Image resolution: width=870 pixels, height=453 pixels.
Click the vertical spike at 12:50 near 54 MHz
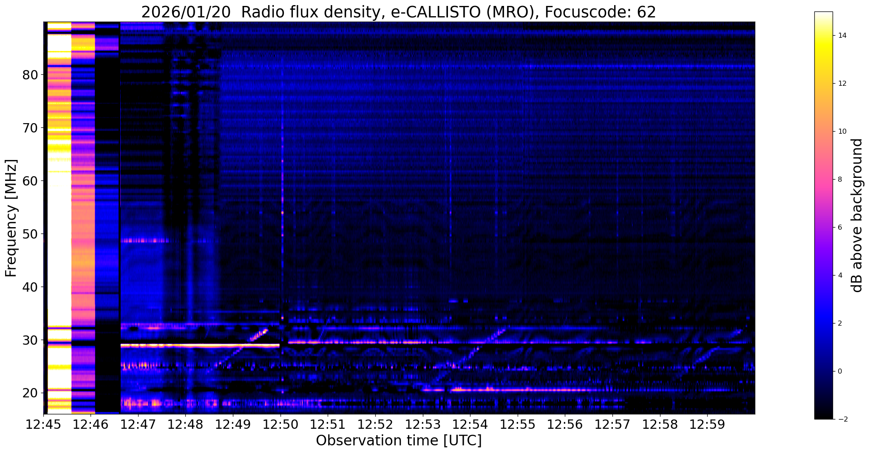[282, 212]
